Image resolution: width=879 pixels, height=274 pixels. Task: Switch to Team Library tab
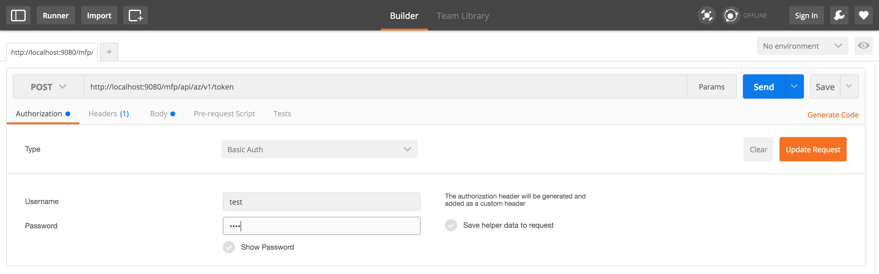tap(463, 16)
